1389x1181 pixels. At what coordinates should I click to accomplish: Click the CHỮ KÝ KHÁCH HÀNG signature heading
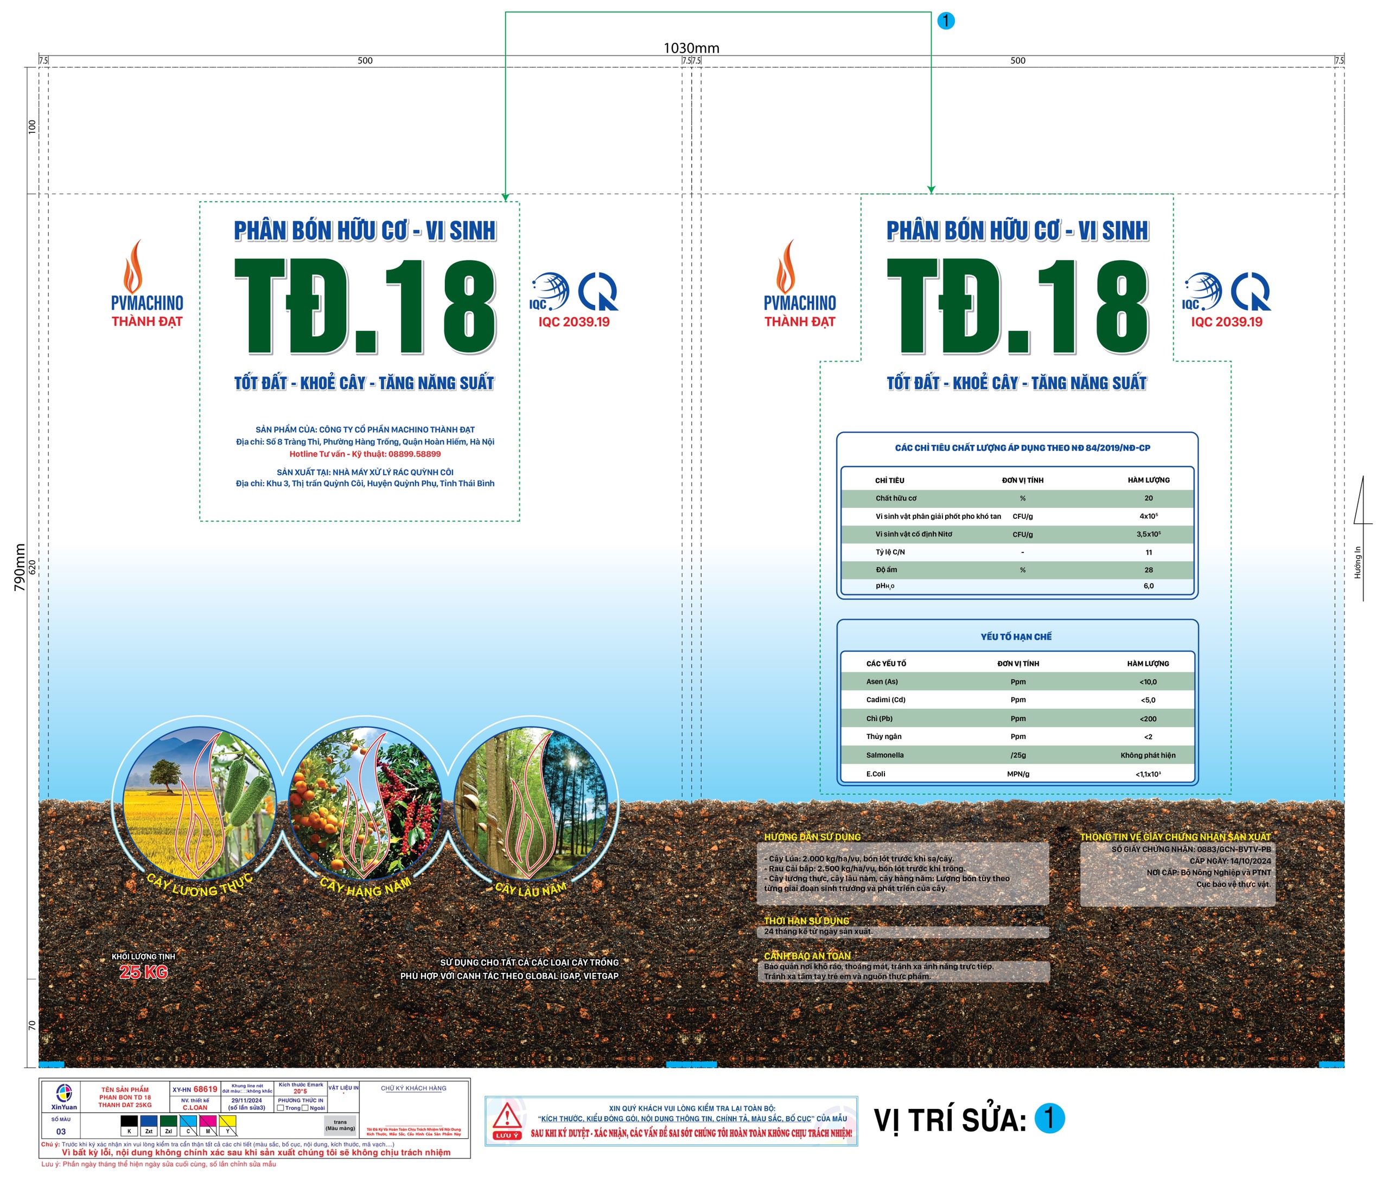point(413,1089)
